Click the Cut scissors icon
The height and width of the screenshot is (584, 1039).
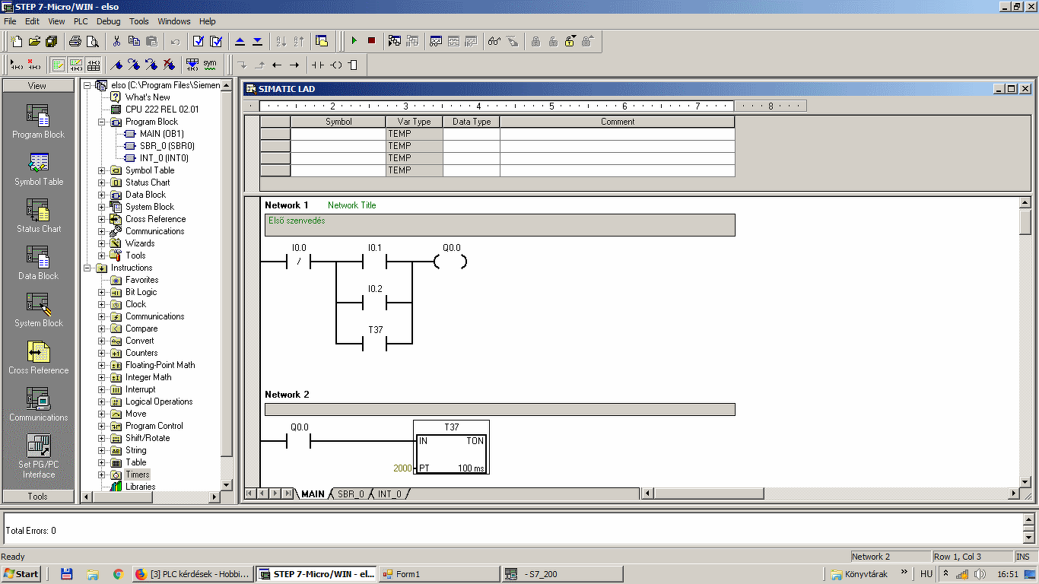(x=116, y=41)
